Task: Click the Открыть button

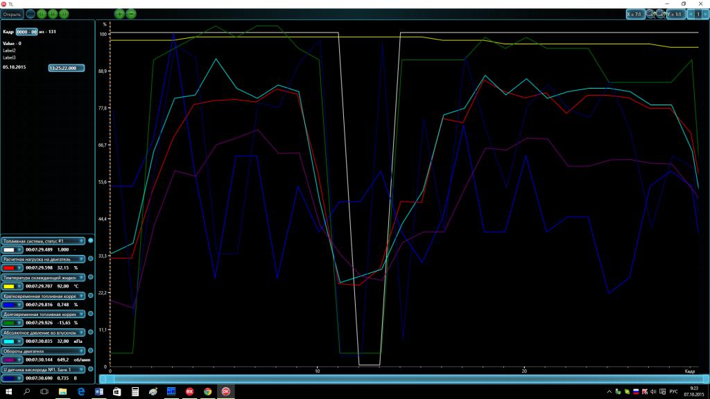Action: [x=12, y=13]
